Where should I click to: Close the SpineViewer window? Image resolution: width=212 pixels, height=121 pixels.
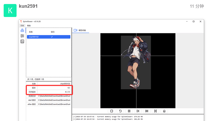201,22
